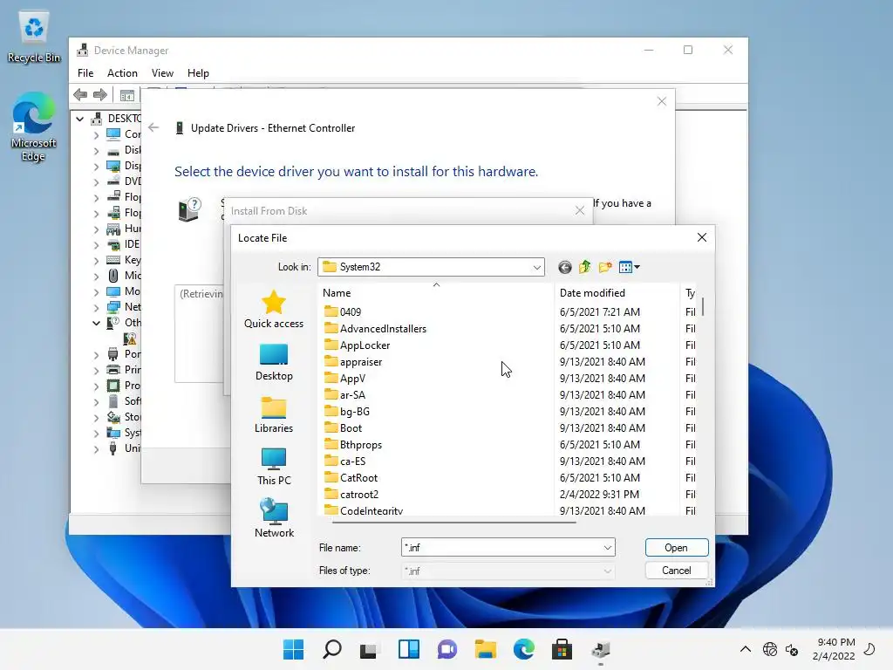Open the View Menu icon in Locate File
This screenshot has height=670, width=893.
coord(625,267)
